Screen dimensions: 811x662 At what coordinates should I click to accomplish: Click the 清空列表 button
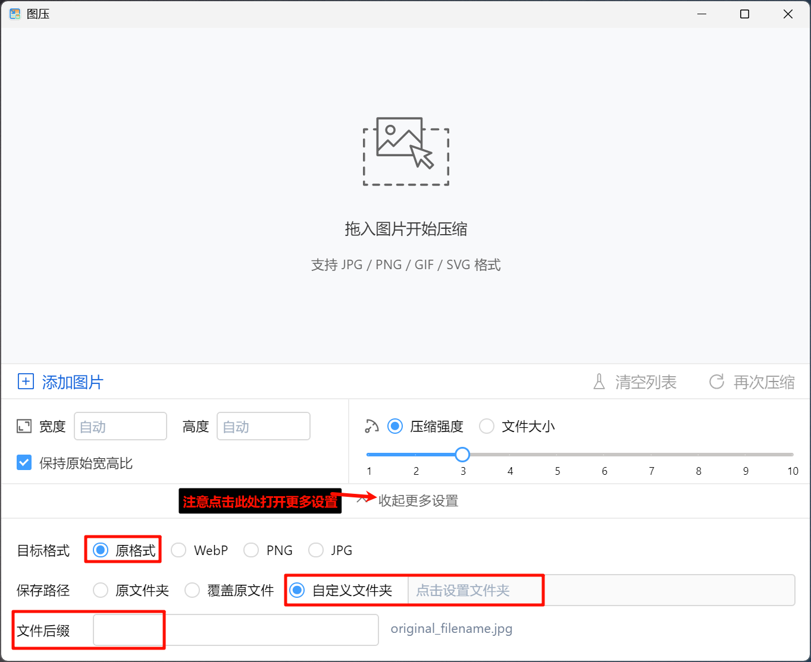(x=635, y=382)
